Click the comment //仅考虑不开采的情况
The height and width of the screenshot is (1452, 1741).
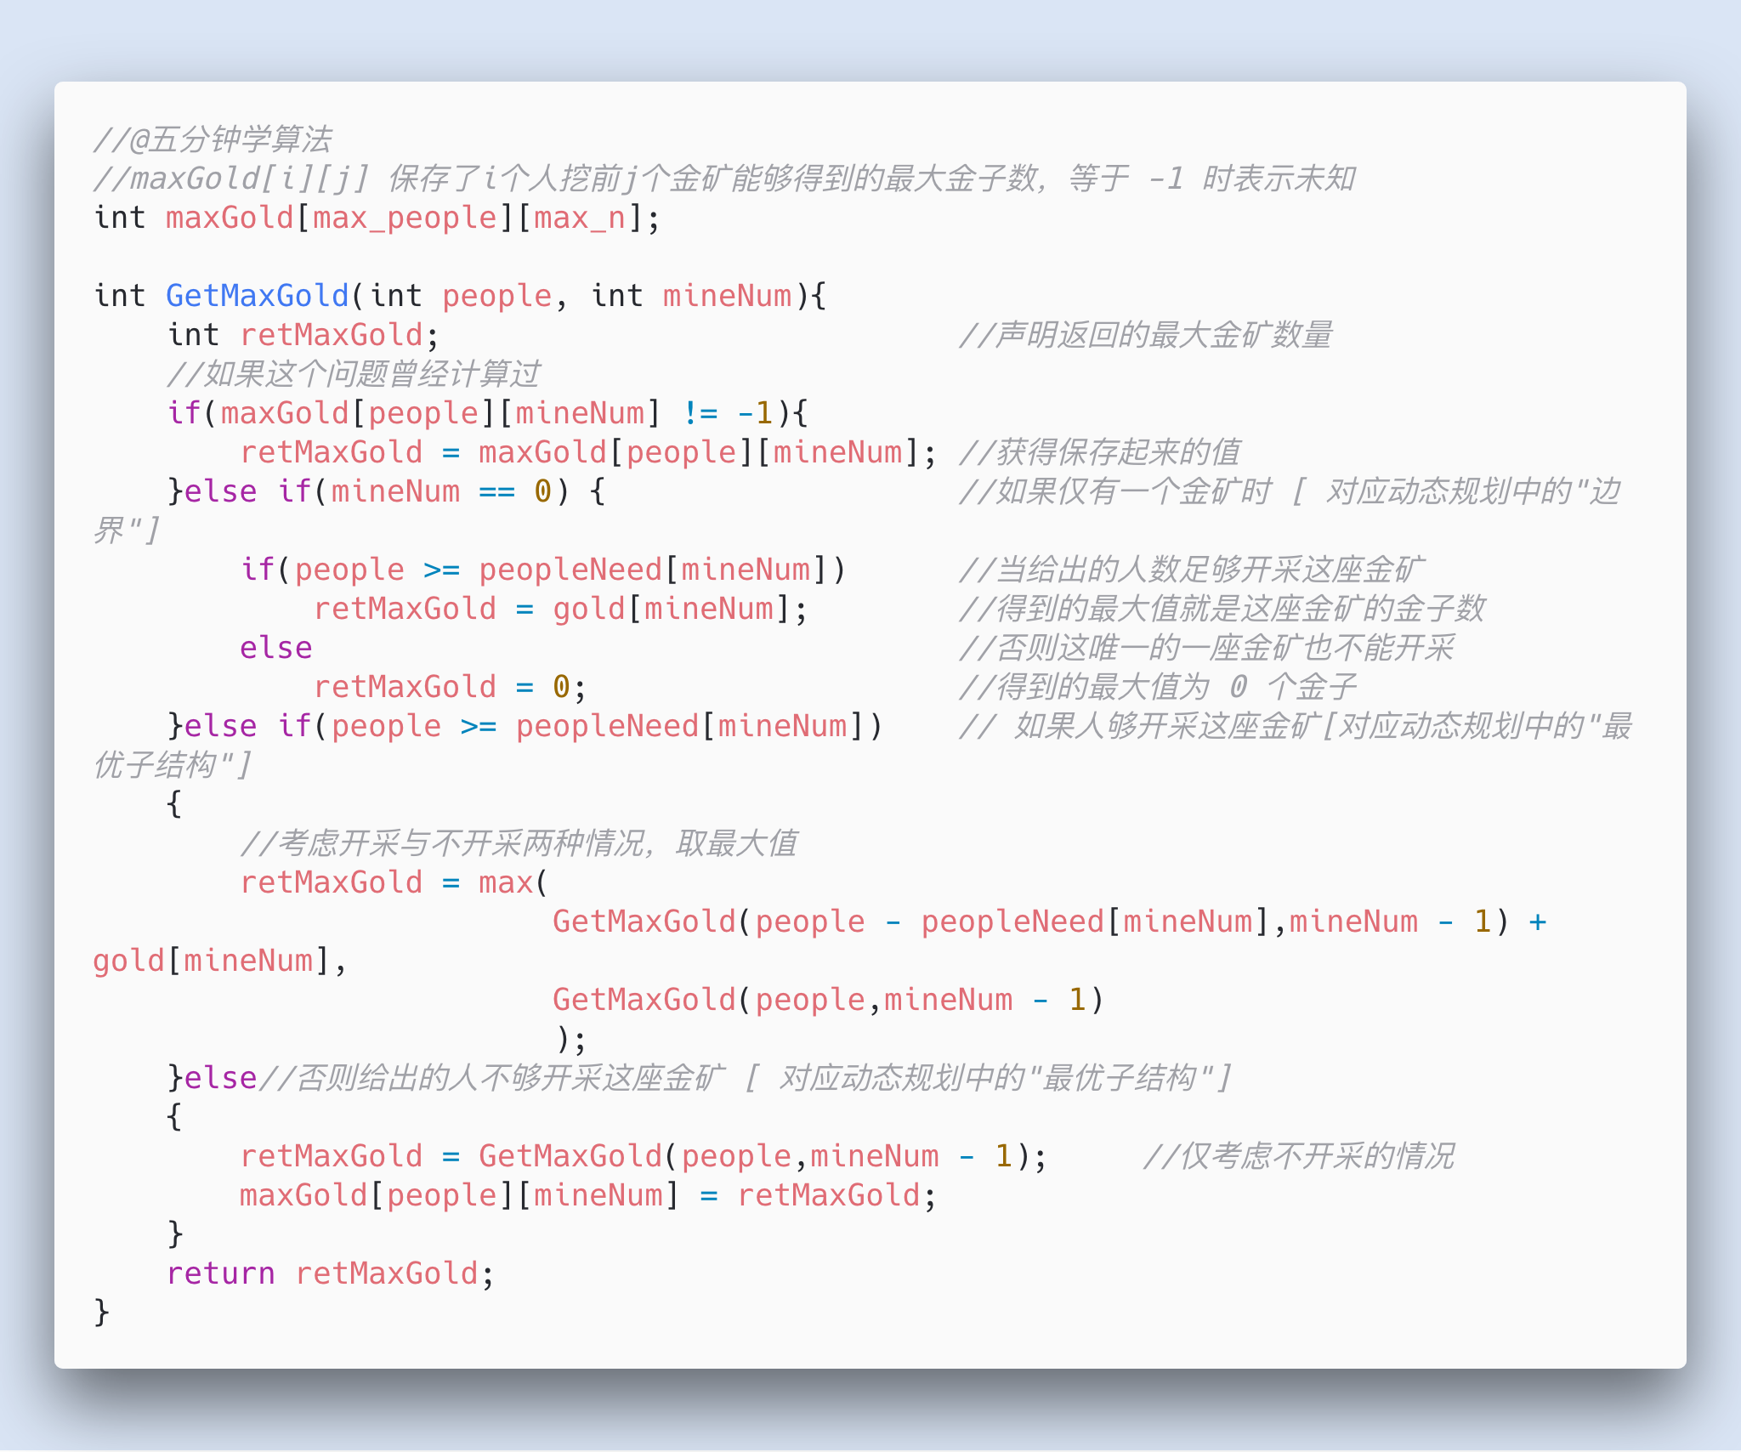click(x=1299, y=1156)
